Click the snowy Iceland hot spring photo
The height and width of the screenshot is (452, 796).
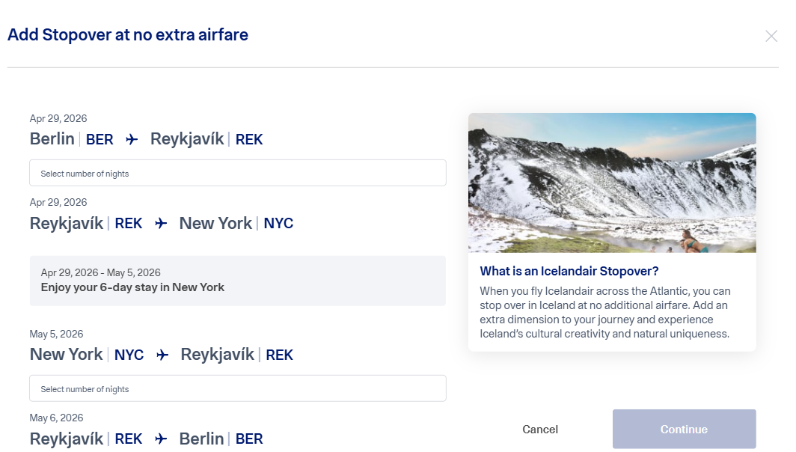612,183
